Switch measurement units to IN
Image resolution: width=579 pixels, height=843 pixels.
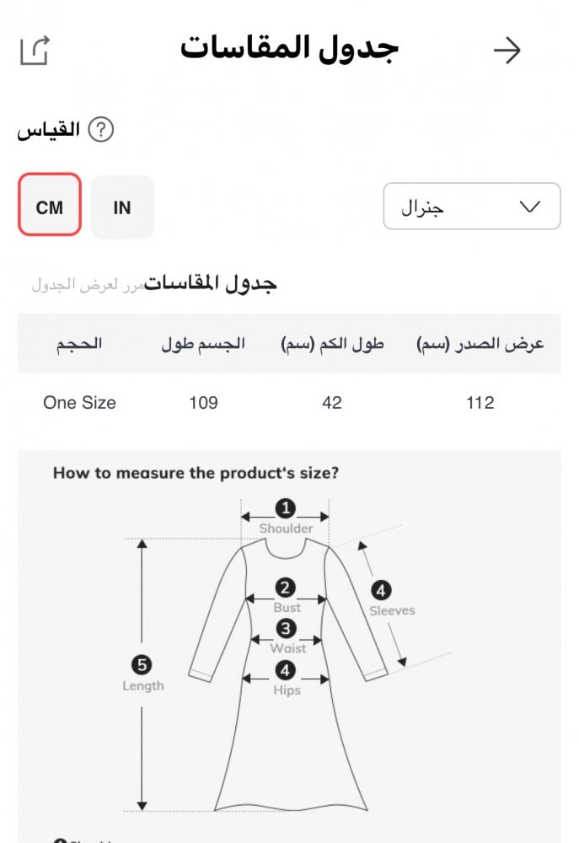click(x=122, y=207)
